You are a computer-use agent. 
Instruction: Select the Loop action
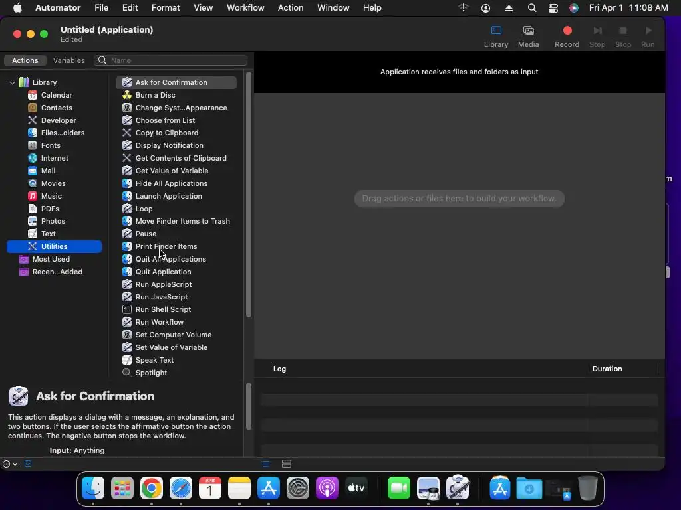pos(176,208)
